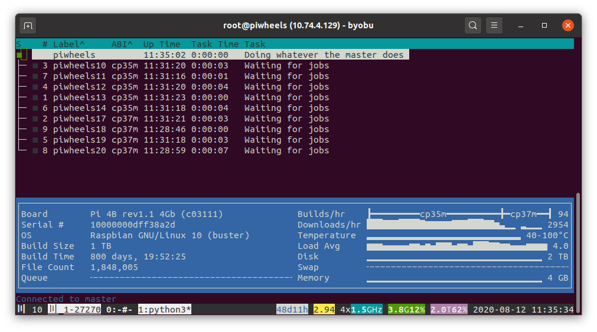Click the Task Time column header
Image resolution: width=597 pixels, height=332 pixels.
tap(215, 44)
